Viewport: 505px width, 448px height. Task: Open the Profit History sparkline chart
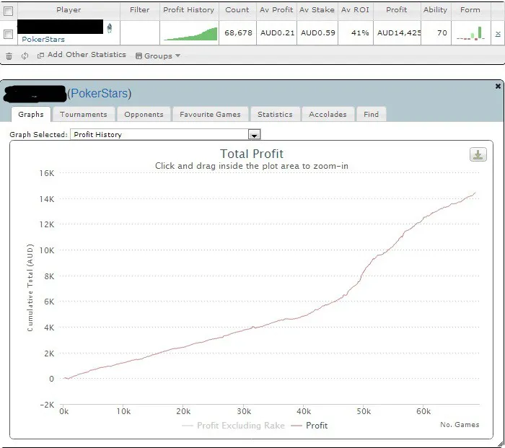[189, 33]
